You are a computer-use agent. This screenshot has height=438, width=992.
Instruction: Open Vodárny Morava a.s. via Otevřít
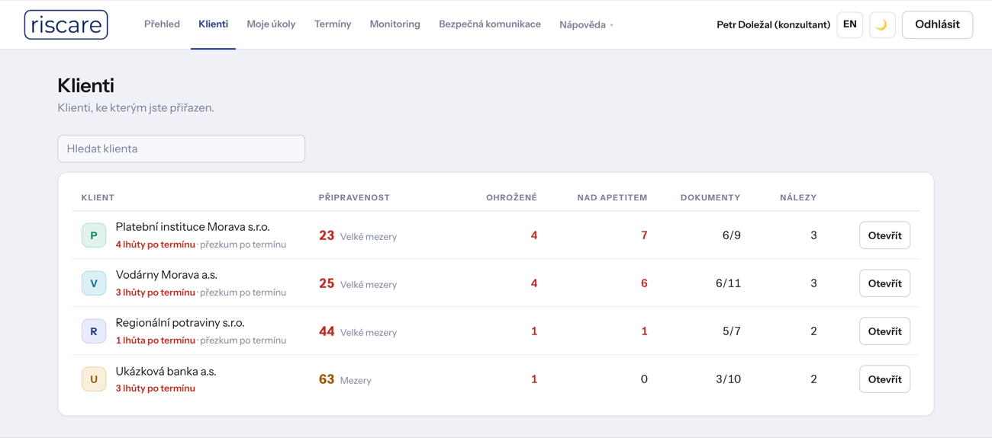click(x=884, y=283)
